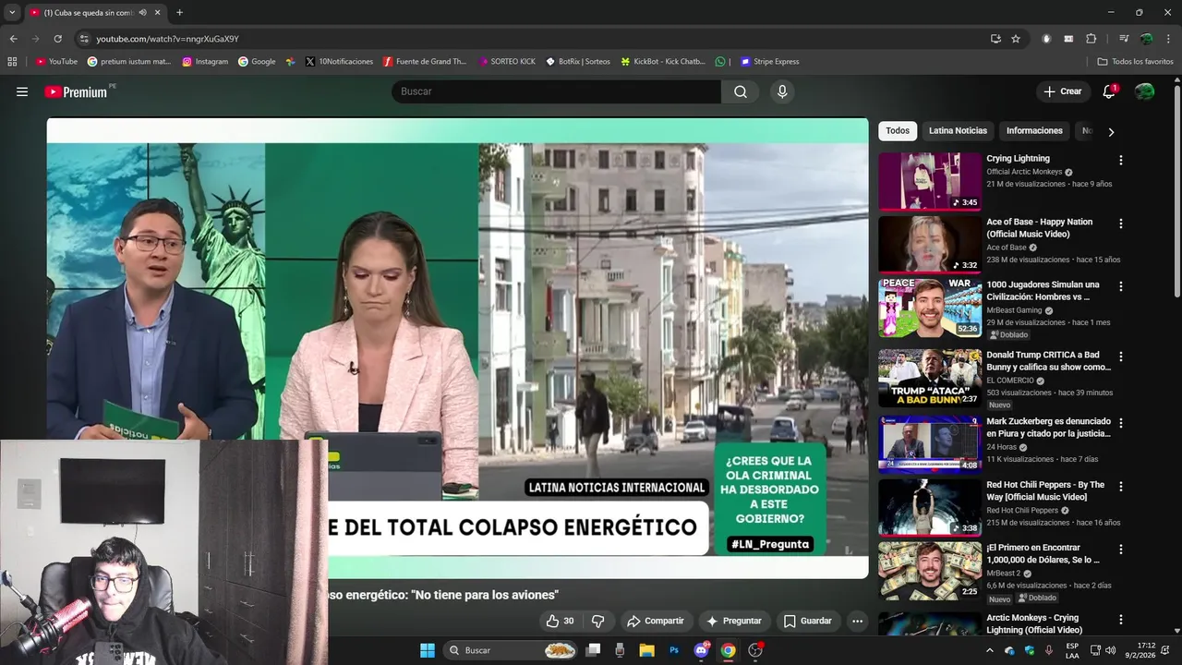Open the Official Arctic Monkeys channel name
Viewport: 1182px width, 665px height.
coord(1024,172)
